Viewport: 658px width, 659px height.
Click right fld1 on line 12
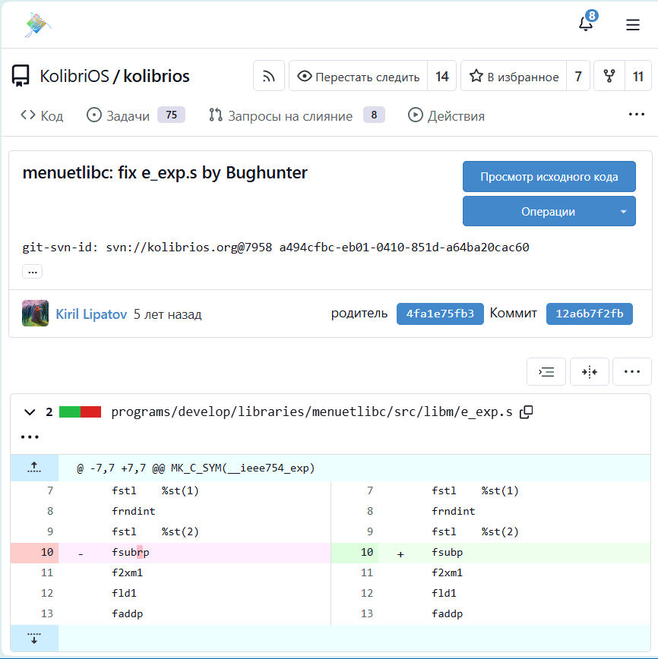pos(444,593)
